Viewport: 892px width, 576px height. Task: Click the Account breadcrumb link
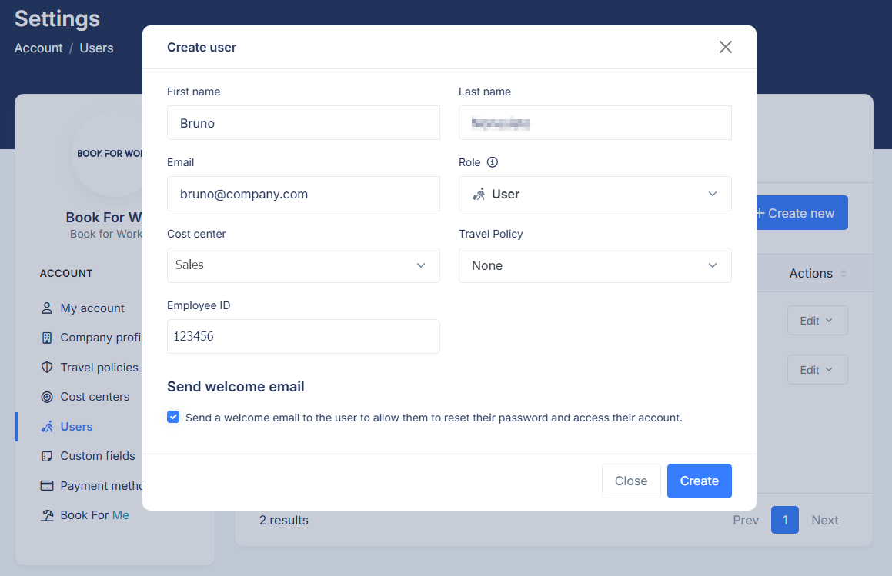point(38,48)
